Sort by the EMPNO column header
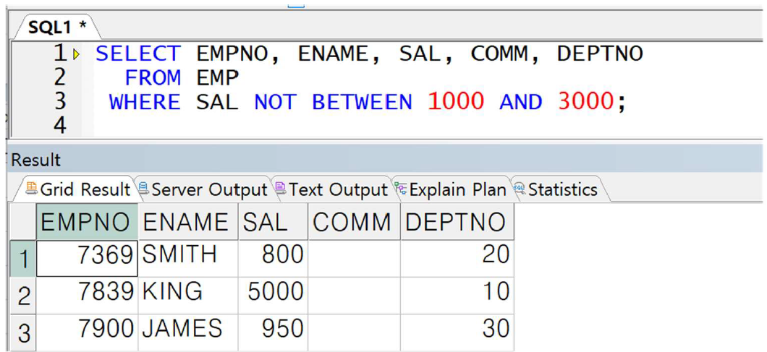Screen dimensions: 767x352 (87, 222)
